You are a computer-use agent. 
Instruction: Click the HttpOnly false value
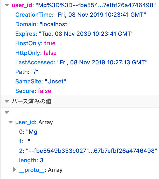click(50, 53)
